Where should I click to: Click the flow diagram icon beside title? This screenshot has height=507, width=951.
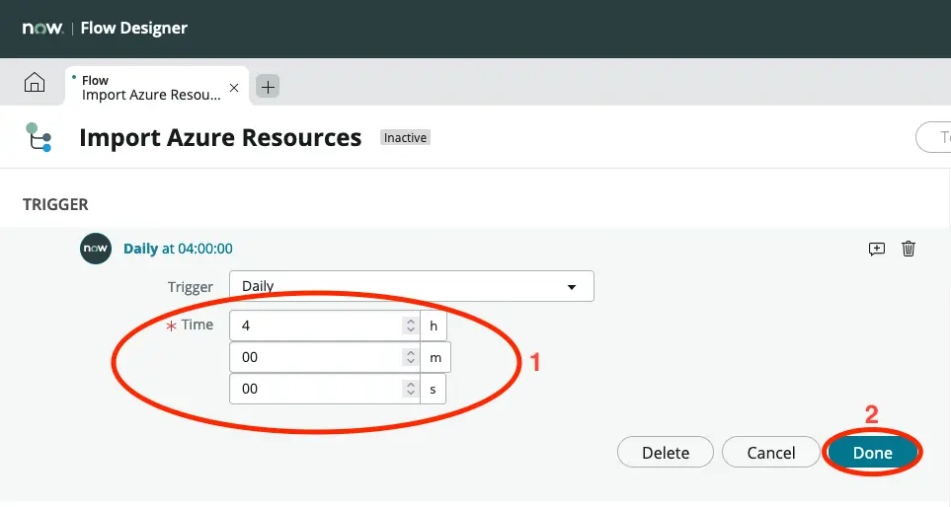pos(39,138)
